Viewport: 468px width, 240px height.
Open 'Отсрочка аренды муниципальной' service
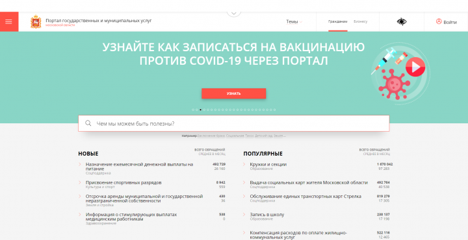144,198
